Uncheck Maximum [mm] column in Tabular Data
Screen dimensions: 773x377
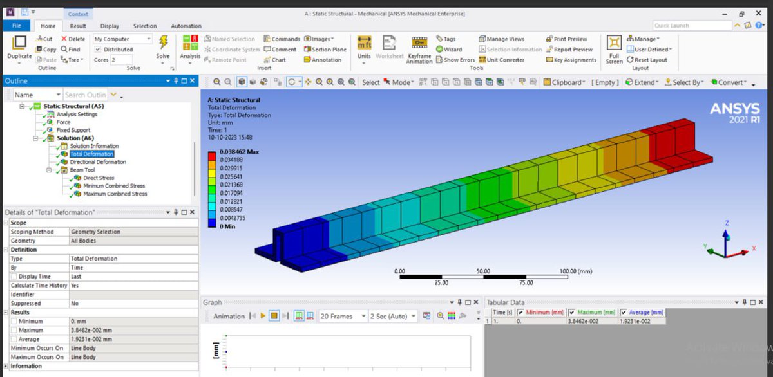(571, 313)
